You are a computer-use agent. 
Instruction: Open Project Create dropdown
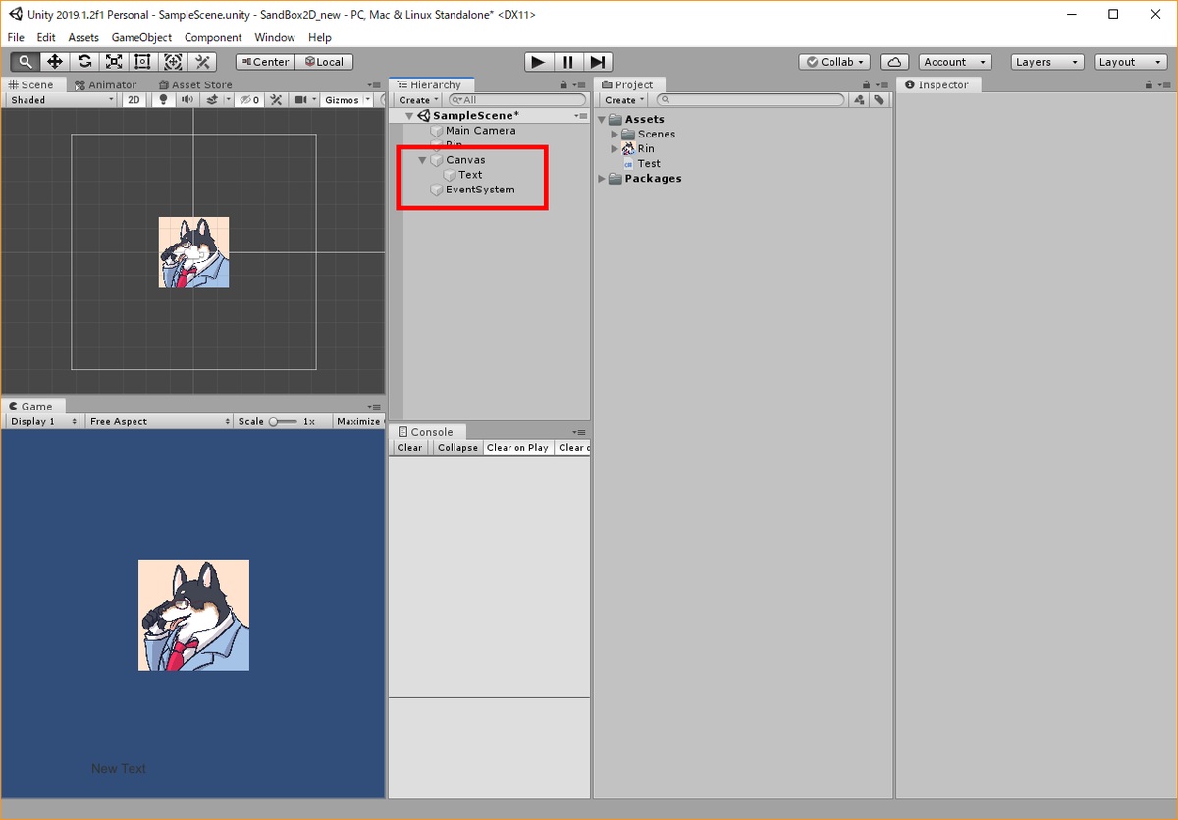pos(624,100)
